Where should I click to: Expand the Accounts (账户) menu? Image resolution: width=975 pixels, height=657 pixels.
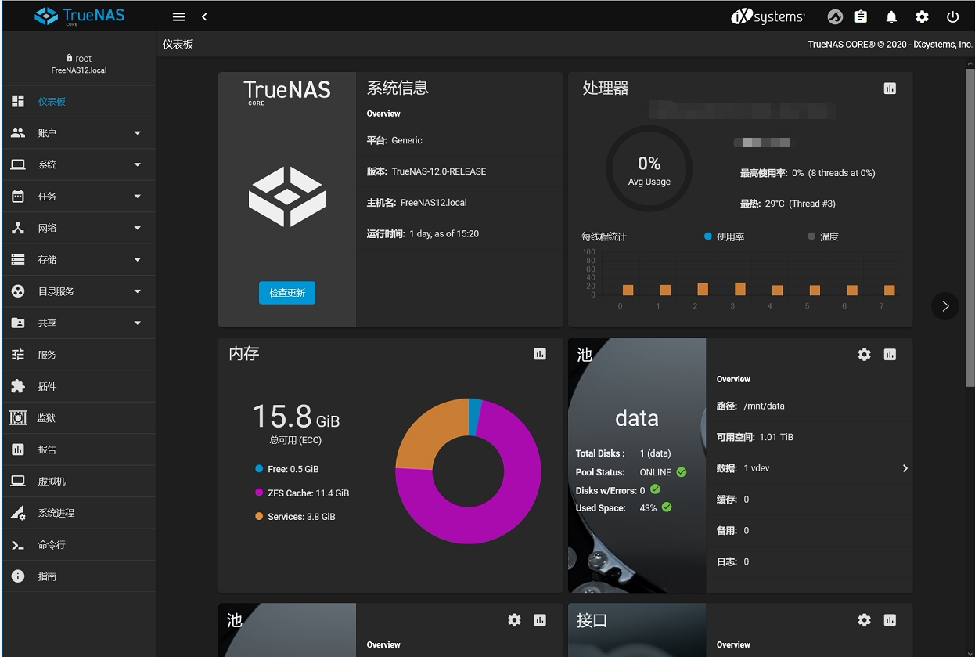pos(78,133)
